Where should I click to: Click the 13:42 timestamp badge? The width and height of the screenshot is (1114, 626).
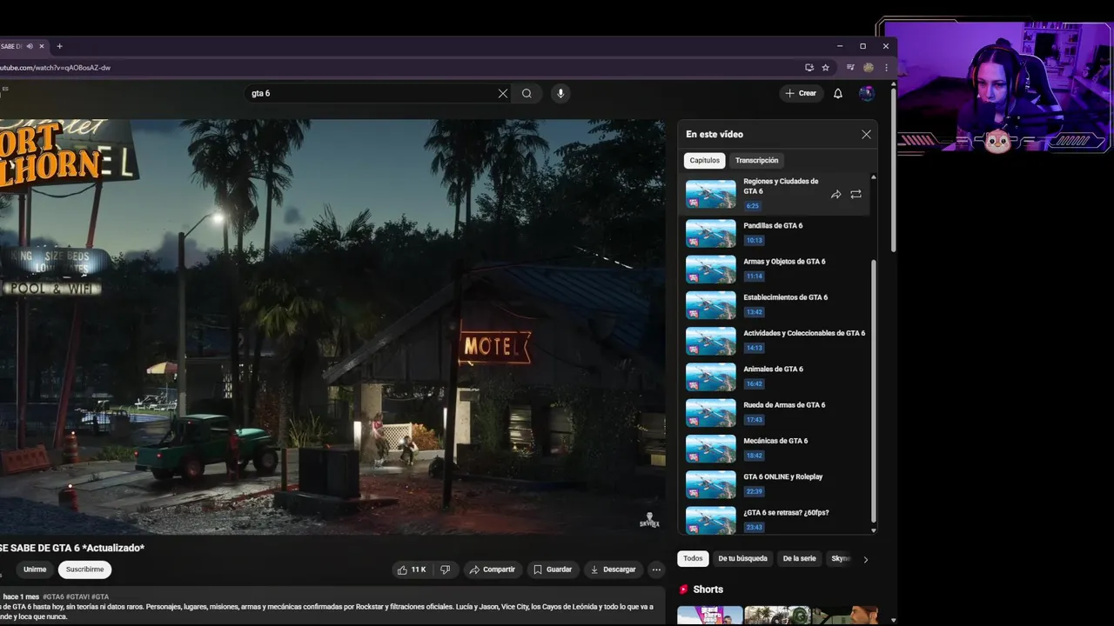pyautogui.click(x=754, y=312)
